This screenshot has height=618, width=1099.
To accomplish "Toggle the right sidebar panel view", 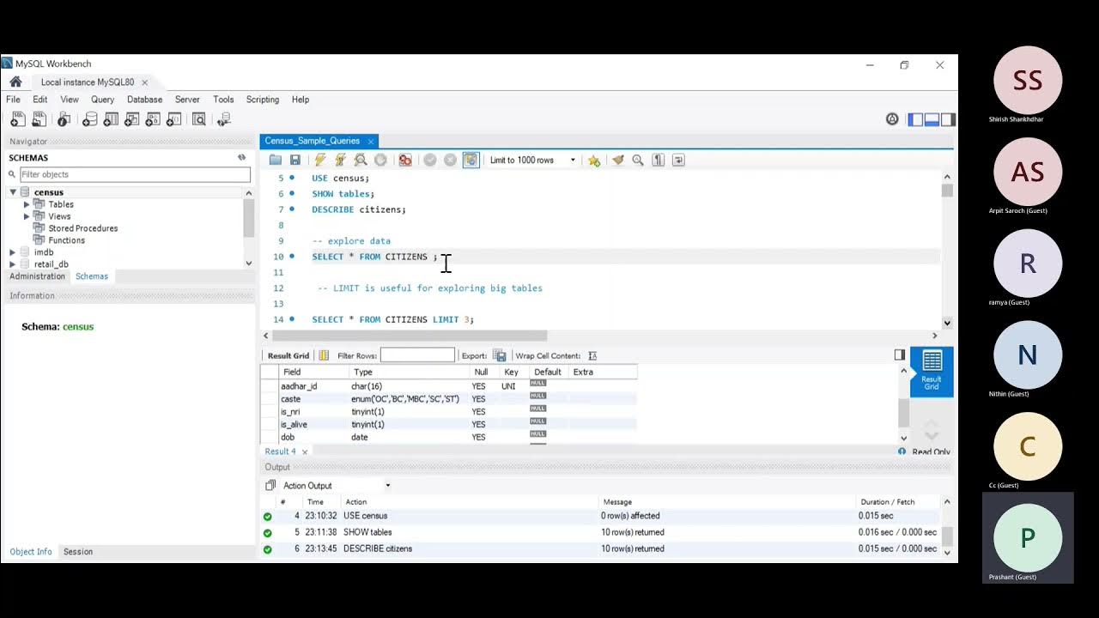I will pos(947,119).
